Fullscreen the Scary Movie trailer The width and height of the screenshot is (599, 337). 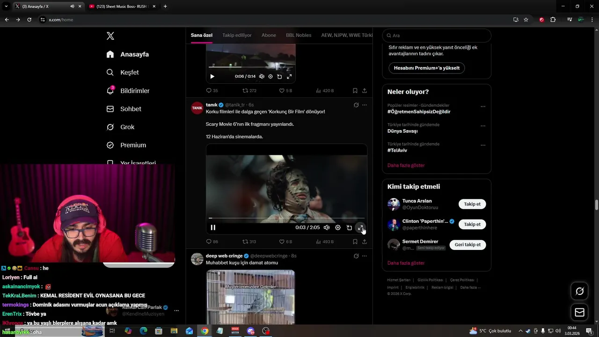pos(360,227)
